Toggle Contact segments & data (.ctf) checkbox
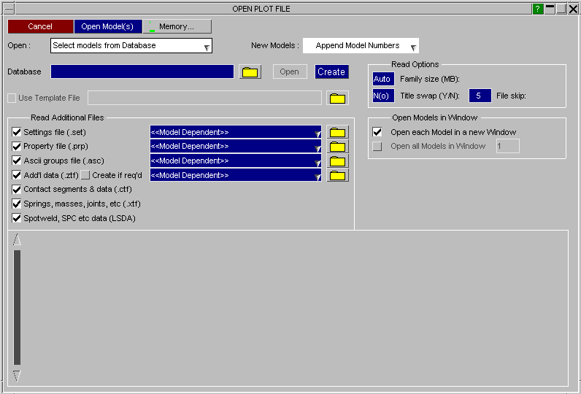This screenshot has width=581, height=394. 17,190
